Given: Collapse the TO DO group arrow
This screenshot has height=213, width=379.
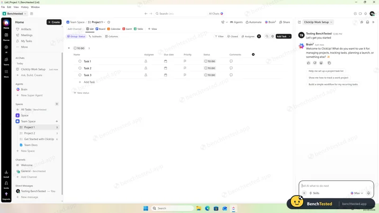Looking at the screenshot, I should pyautogui.click(x=69, y=48).
